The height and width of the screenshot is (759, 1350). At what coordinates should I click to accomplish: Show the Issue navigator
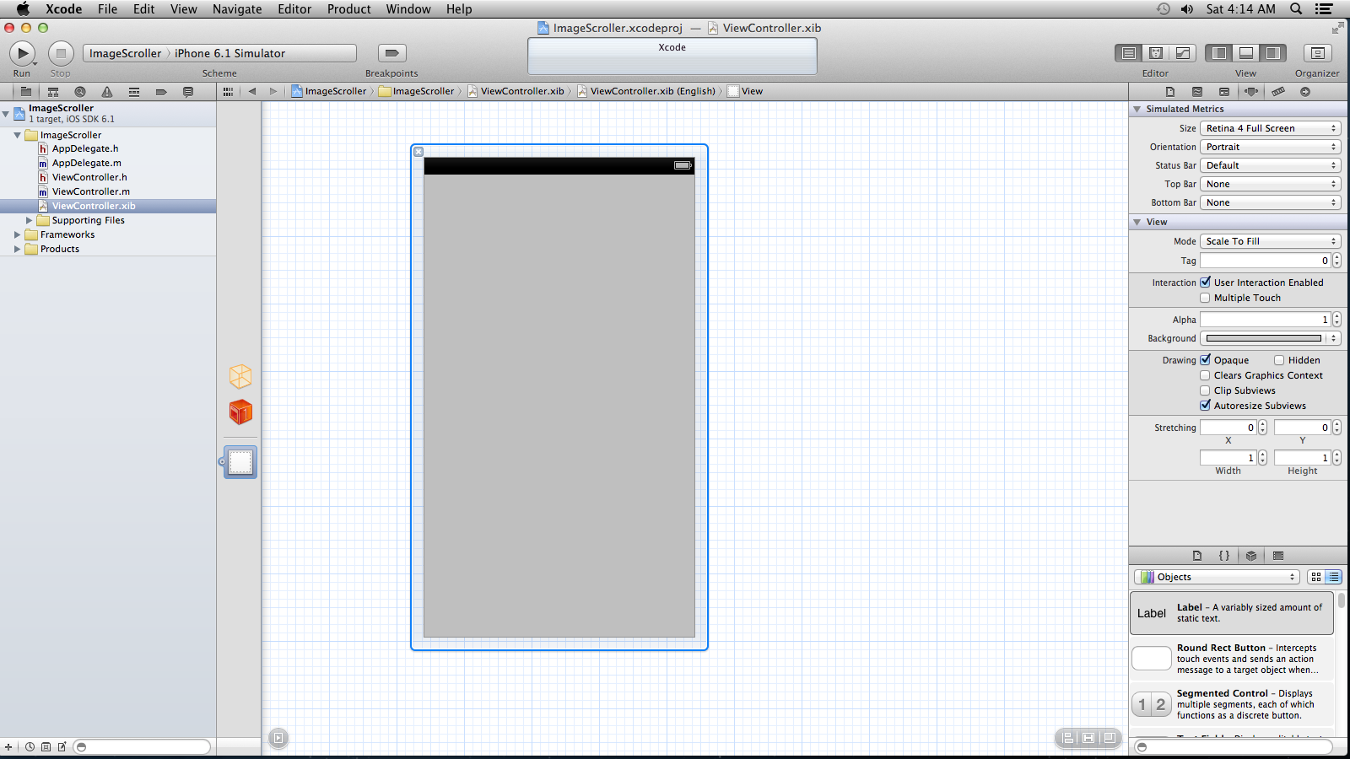(107, 92)
